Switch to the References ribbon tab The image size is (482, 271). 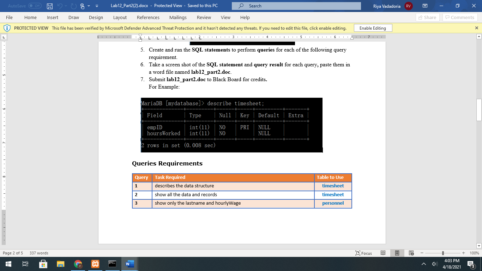coord(148,17)
